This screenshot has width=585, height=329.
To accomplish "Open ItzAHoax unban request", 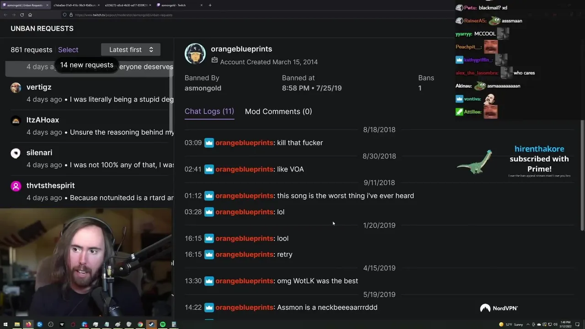I will pos(90,126).
